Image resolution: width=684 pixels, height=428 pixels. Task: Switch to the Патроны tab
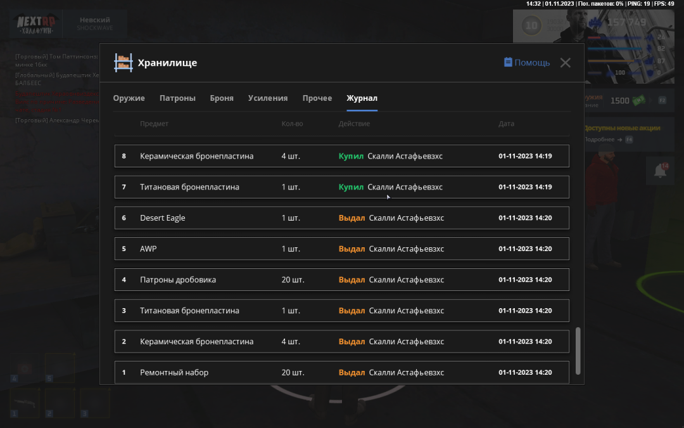click(x=177, y=98)
